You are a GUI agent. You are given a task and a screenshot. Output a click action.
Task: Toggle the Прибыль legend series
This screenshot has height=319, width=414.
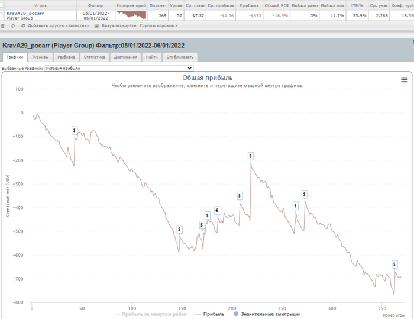coord(210,314)
